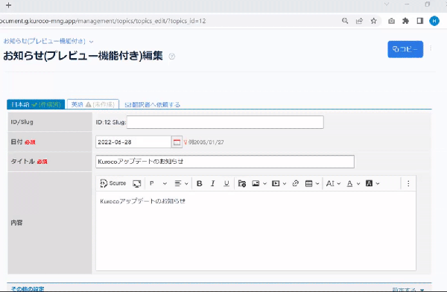Open the browser profile avatar H
447x292 pixels.
[434, 21]
